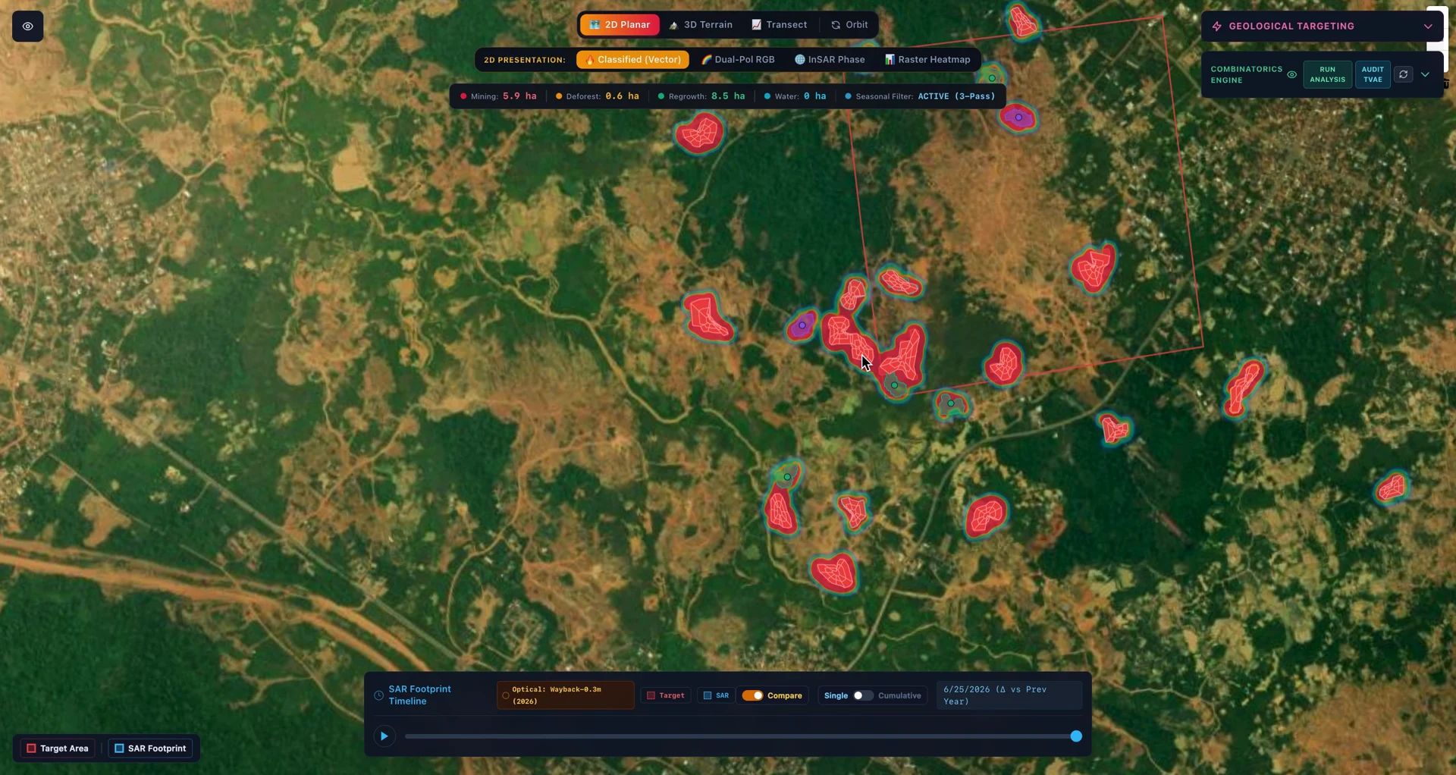Toggle the Target Area legend button

click(x=57, y=748)
